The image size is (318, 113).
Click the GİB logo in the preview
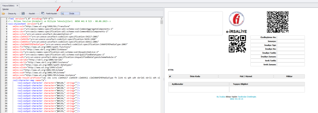point(236,21)
